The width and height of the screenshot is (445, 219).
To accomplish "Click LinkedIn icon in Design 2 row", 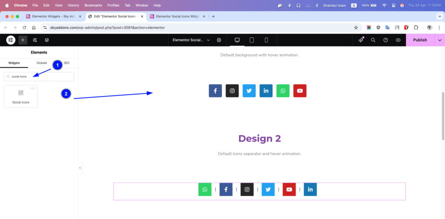I will pyautogui.click(x=310, y=189).
